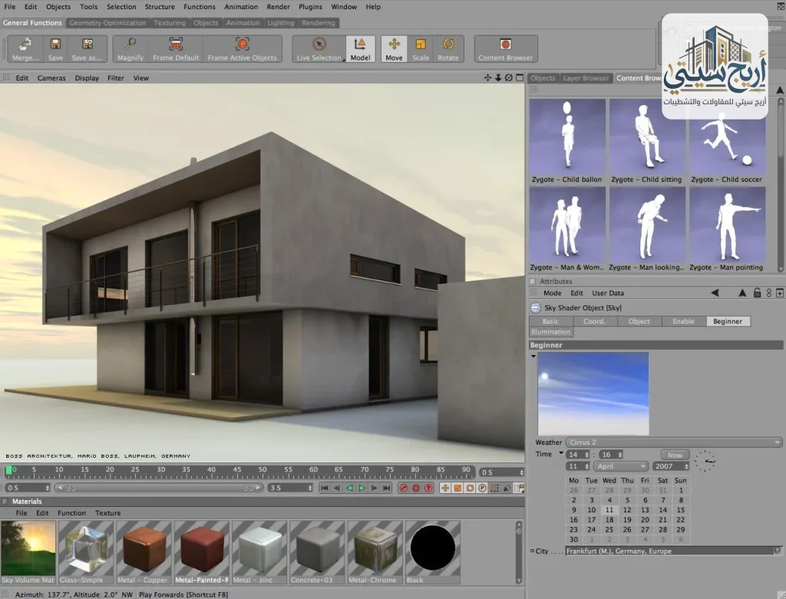Image resolution: width=786 pixels, height=599 pixels.
Task: Open the April month dropdown
Action: 620,466
